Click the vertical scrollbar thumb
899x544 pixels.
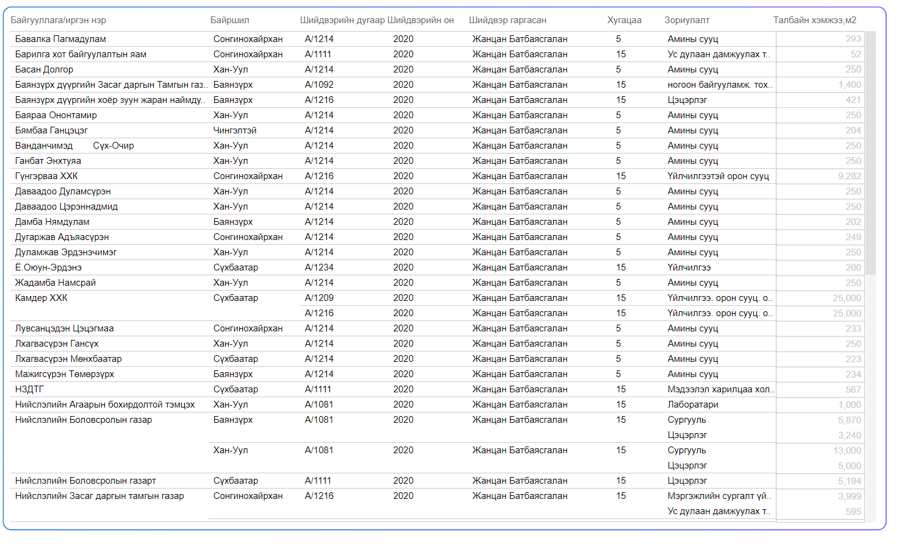click(870, 152)
